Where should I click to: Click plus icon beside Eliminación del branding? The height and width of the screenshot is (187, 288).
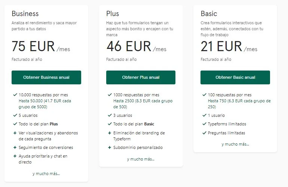pos(110,133)
